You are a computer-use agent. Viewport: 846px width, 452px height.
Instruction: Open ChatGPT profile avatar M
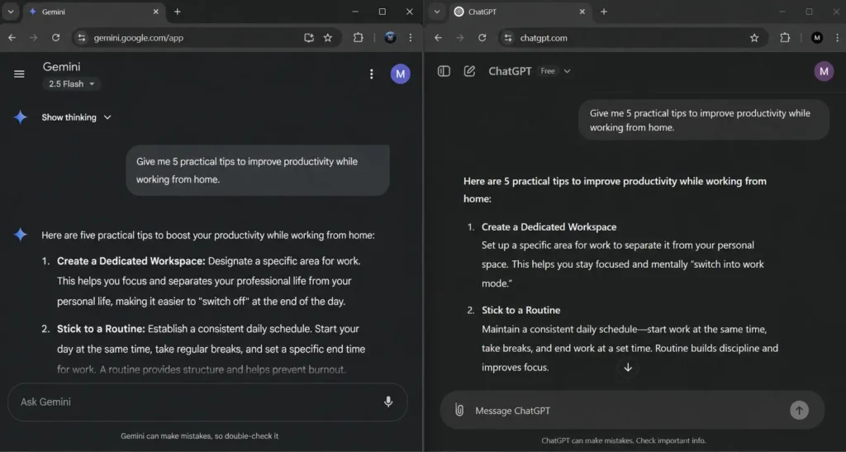click(824, 71)
